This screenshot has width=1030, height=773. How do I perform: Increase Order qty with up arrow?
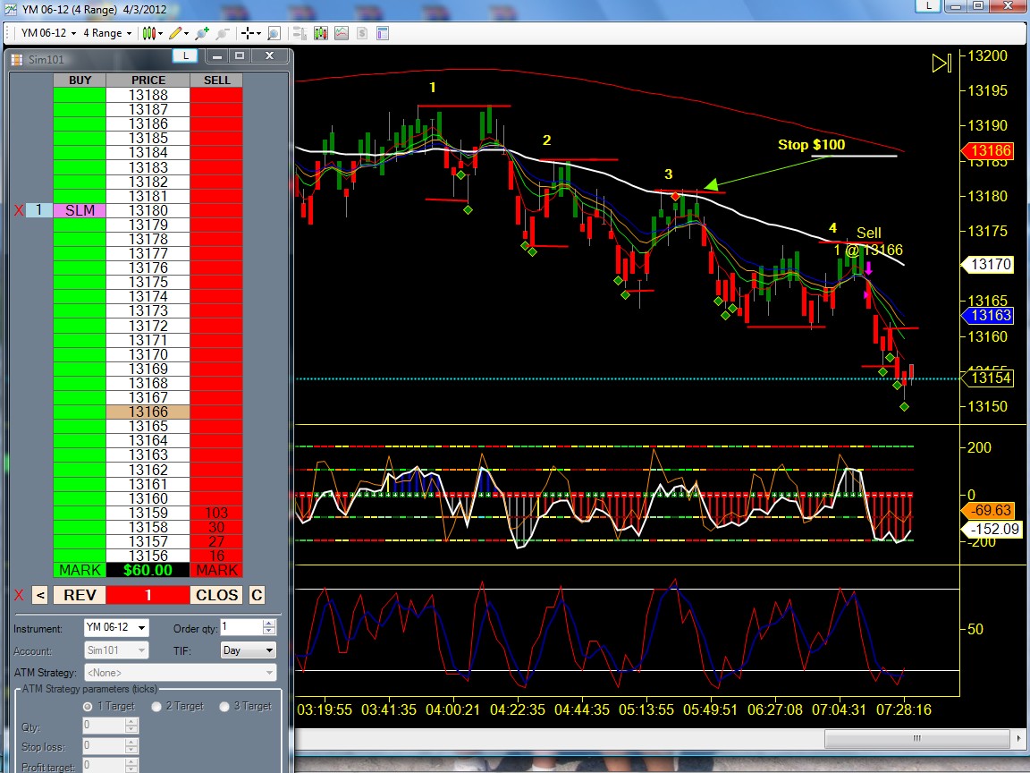click(x=269, y=623)
